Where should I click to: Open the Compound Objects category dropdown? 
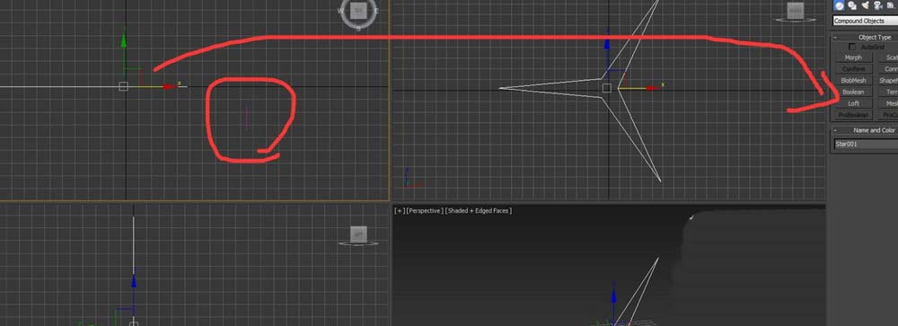point(865,21)
